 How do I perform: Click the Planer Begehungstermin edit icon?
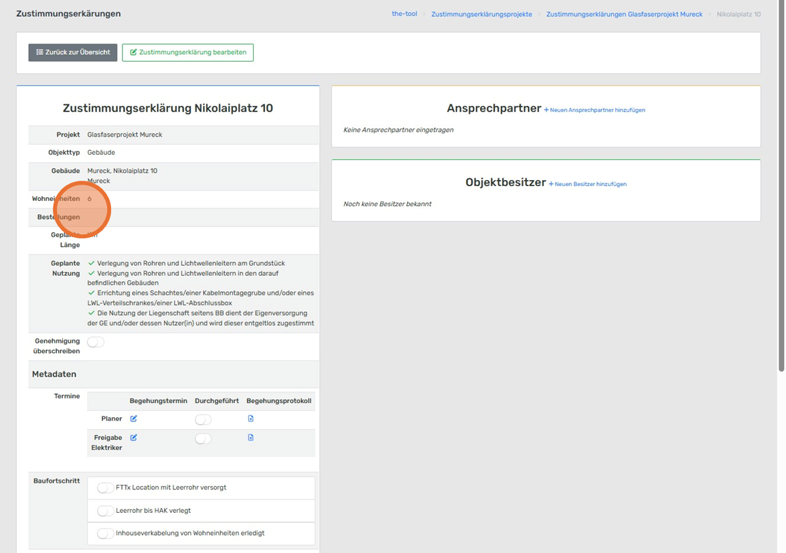click(133, 419)
